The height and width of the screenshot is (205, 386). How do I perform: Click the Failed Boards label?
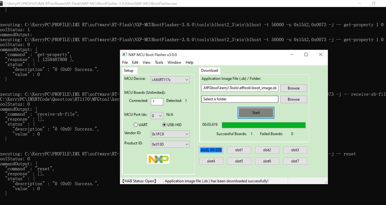pyautogui.click(x=271, y=134)
